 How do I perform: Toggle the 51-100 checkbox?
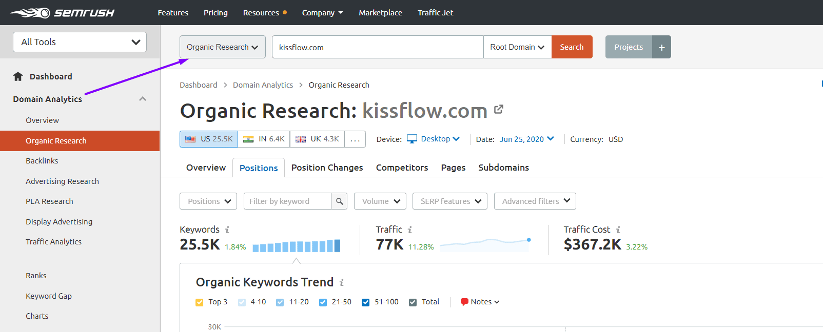(365, 302)
